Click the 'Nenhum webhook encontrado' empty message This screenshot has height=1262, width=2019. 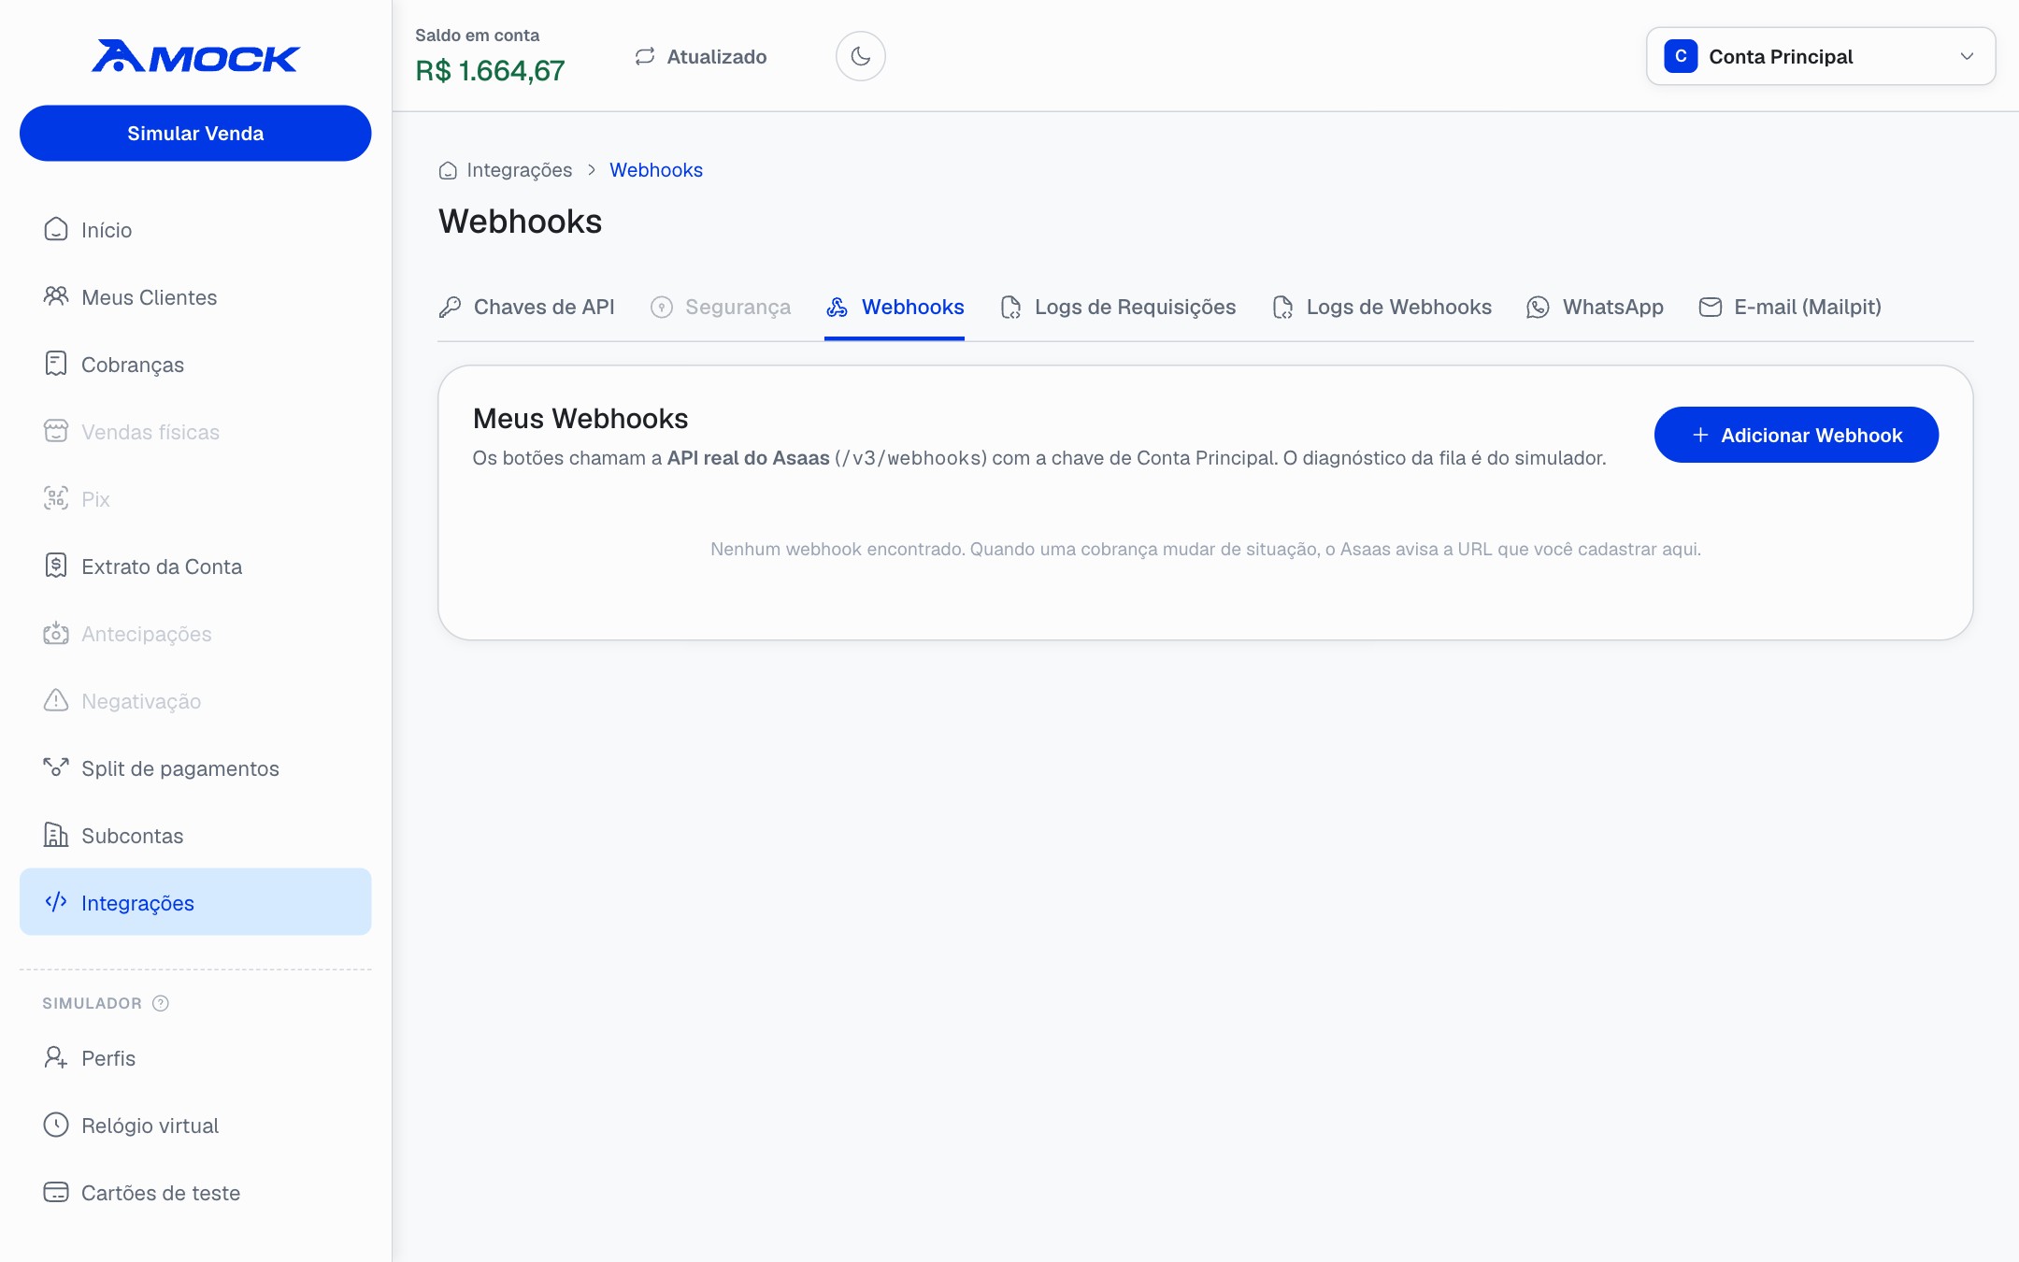click(x=1205, y=549)
